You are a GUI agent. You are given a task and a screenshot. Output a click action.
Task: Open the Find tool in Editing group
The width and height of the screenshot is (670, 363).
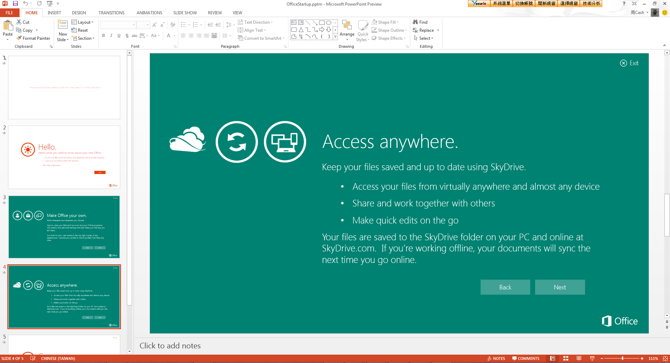click(420, 22)
